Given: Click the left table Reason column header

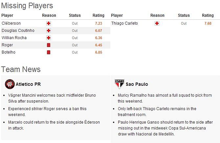Looking at the screenshot, I should (49, 15).
